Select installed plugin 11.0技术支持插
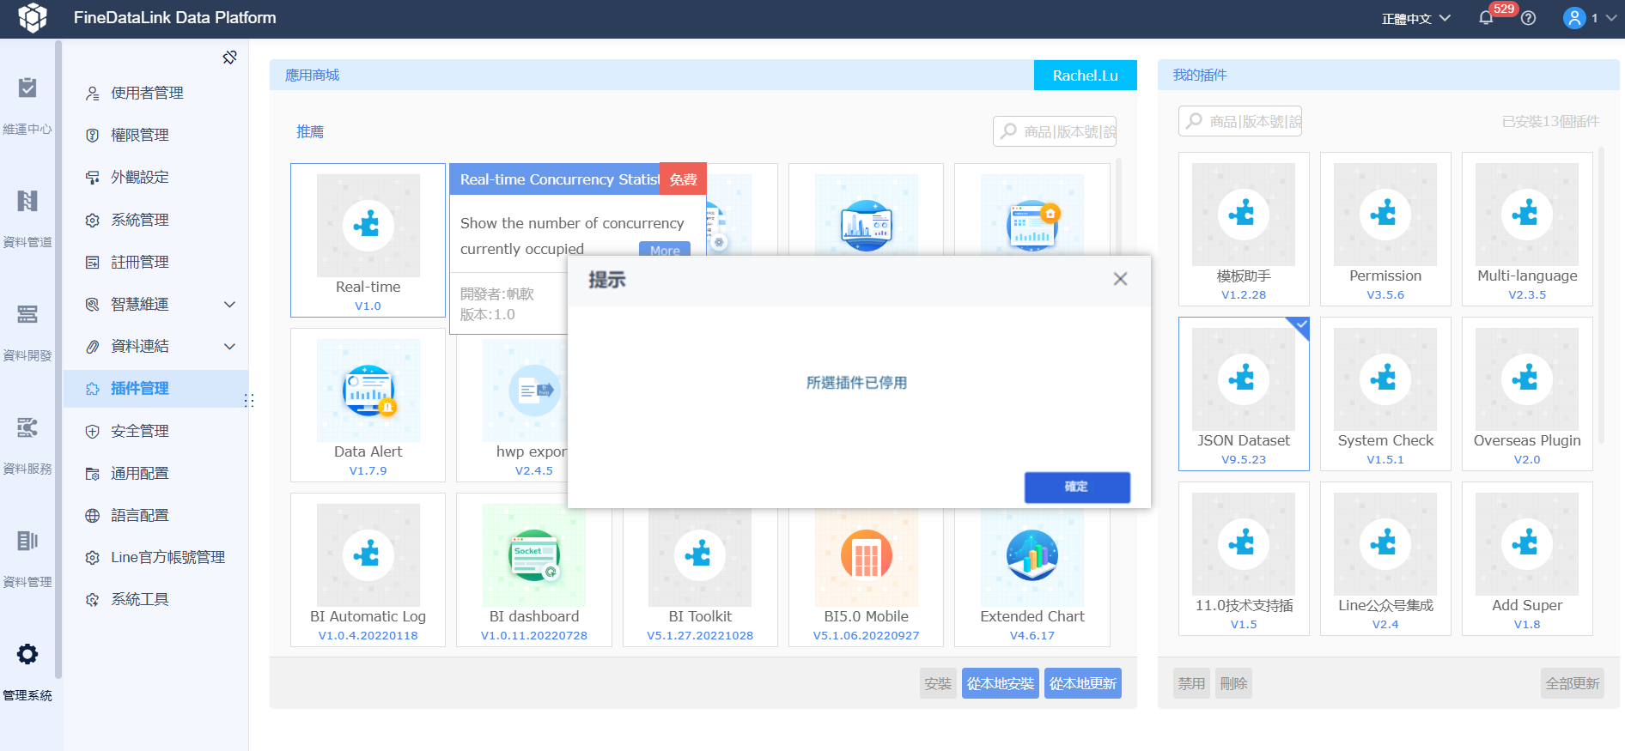Image resolution: width=1625 pixels, height=751 pixels. click(x=1244, y=559)
